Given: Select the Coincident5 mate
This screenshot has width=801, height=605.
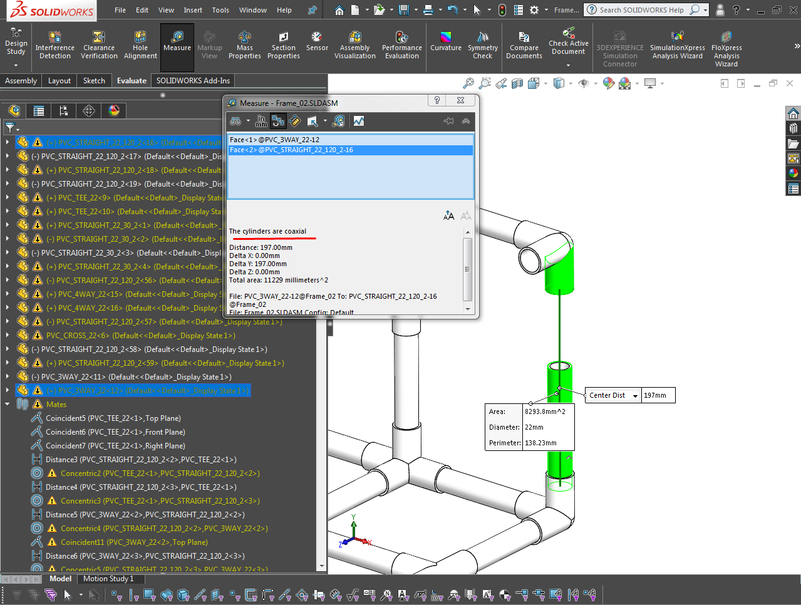Looking at the screenshot, I should point(113,418).
